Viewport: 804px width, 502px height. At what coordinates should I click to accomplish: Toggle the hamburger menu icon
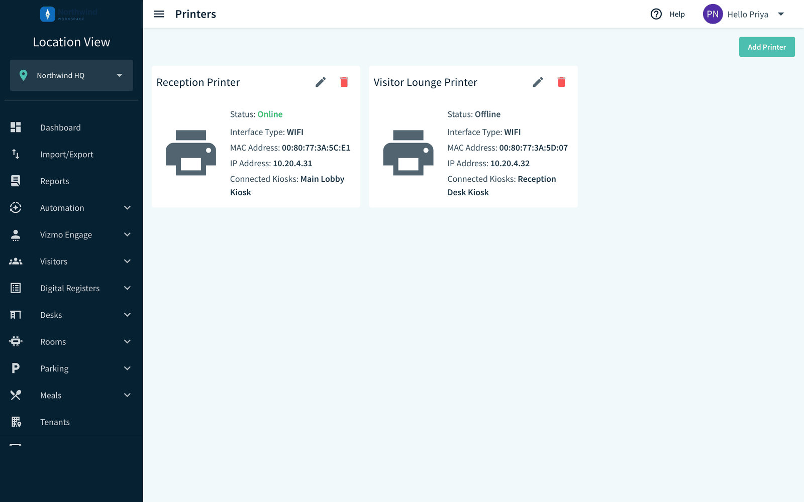pyautogui.click(x=159, y=14)
